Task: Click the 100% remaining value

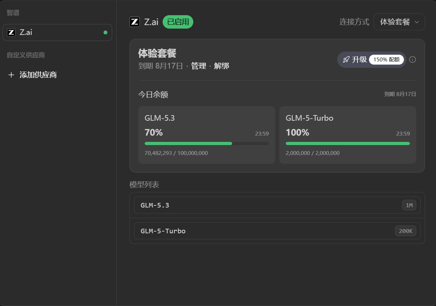Action: coord(297,133)
